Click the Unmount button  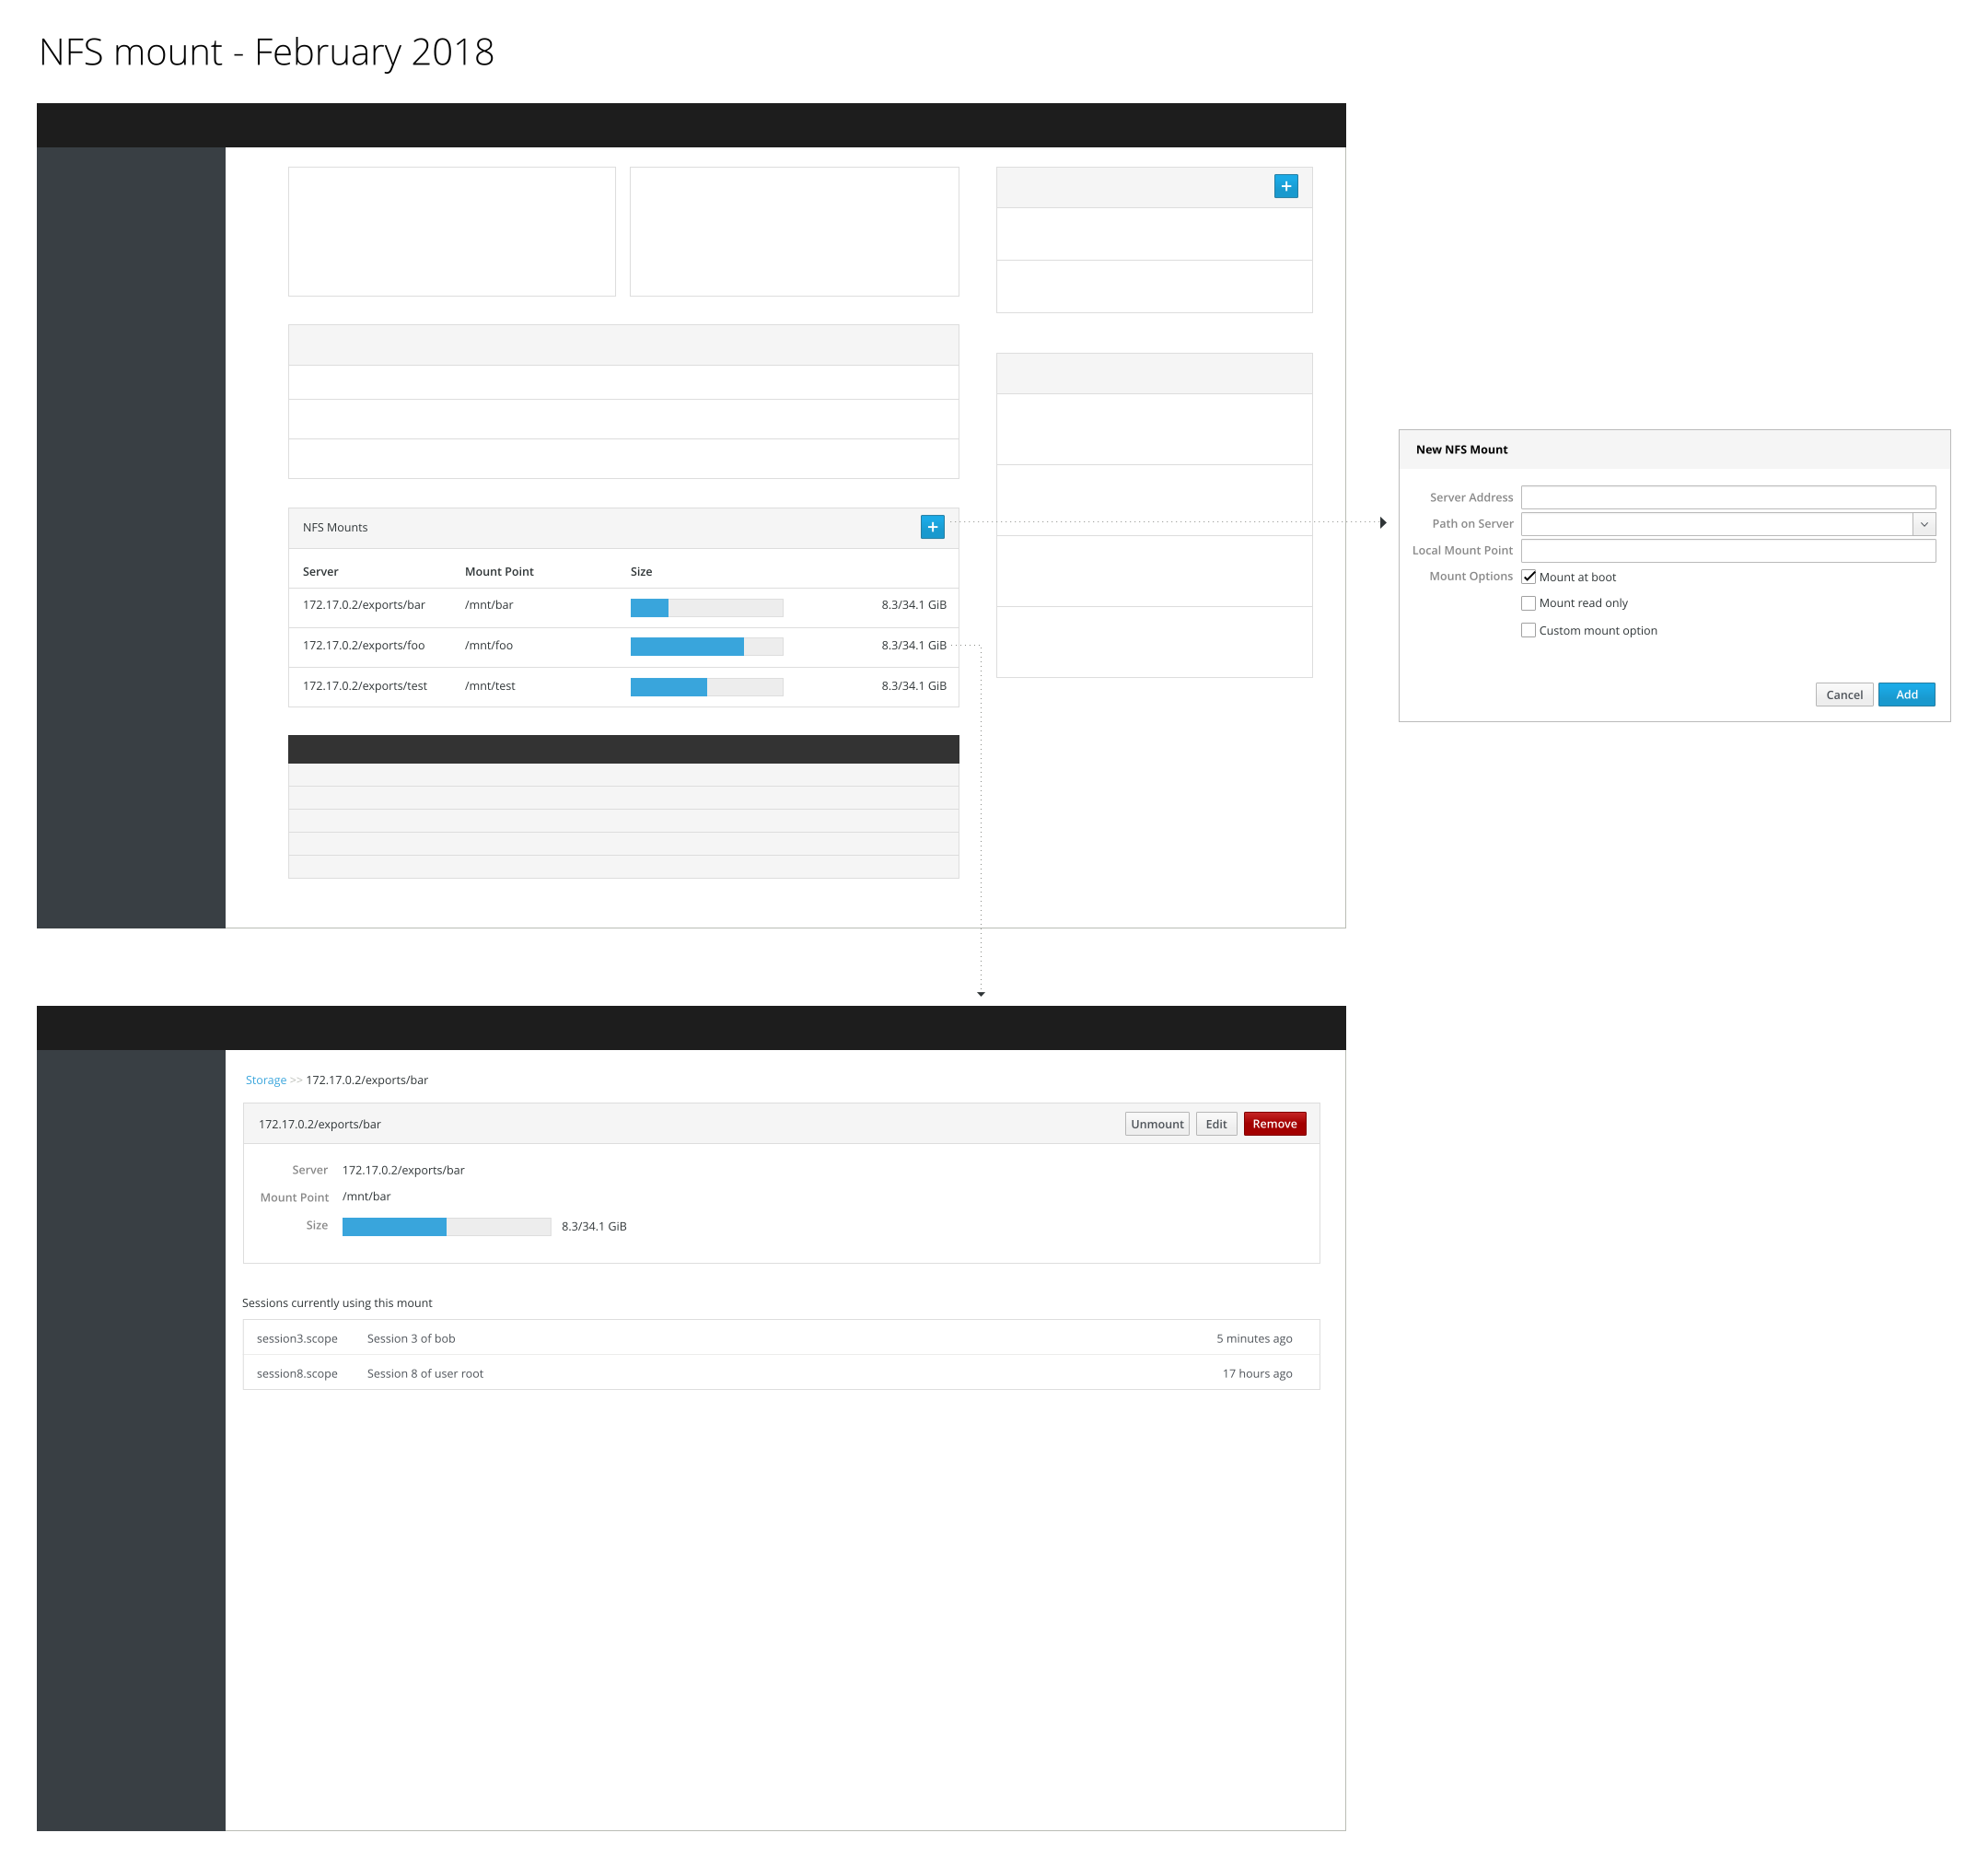click(x=1156, y=1124)
